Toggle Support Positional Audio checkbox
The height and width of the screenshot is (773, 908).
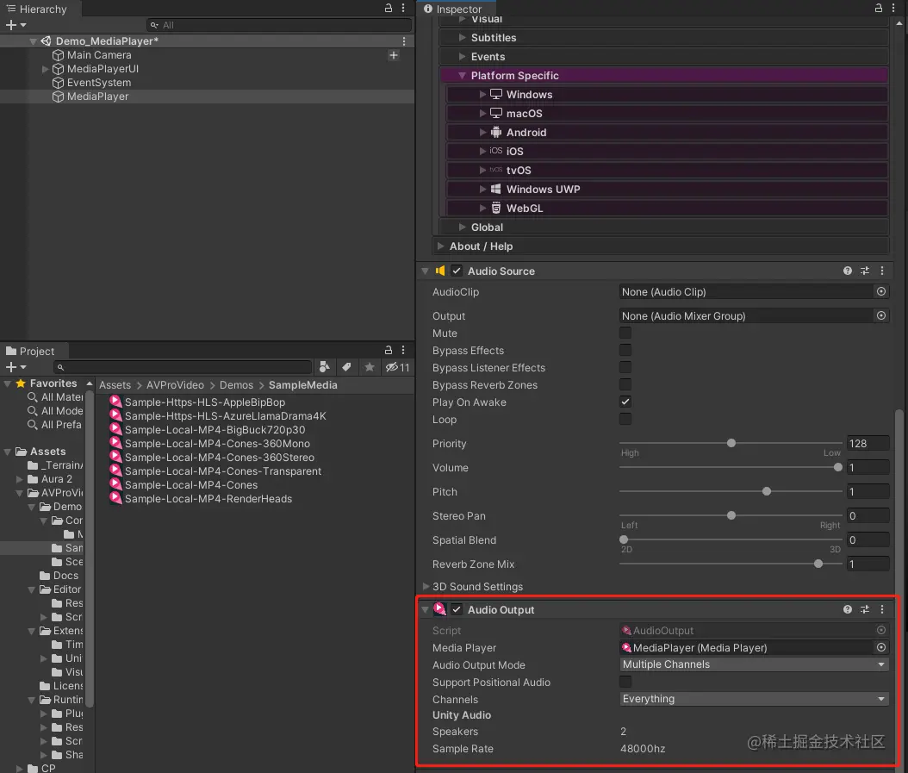coord(625,682)
